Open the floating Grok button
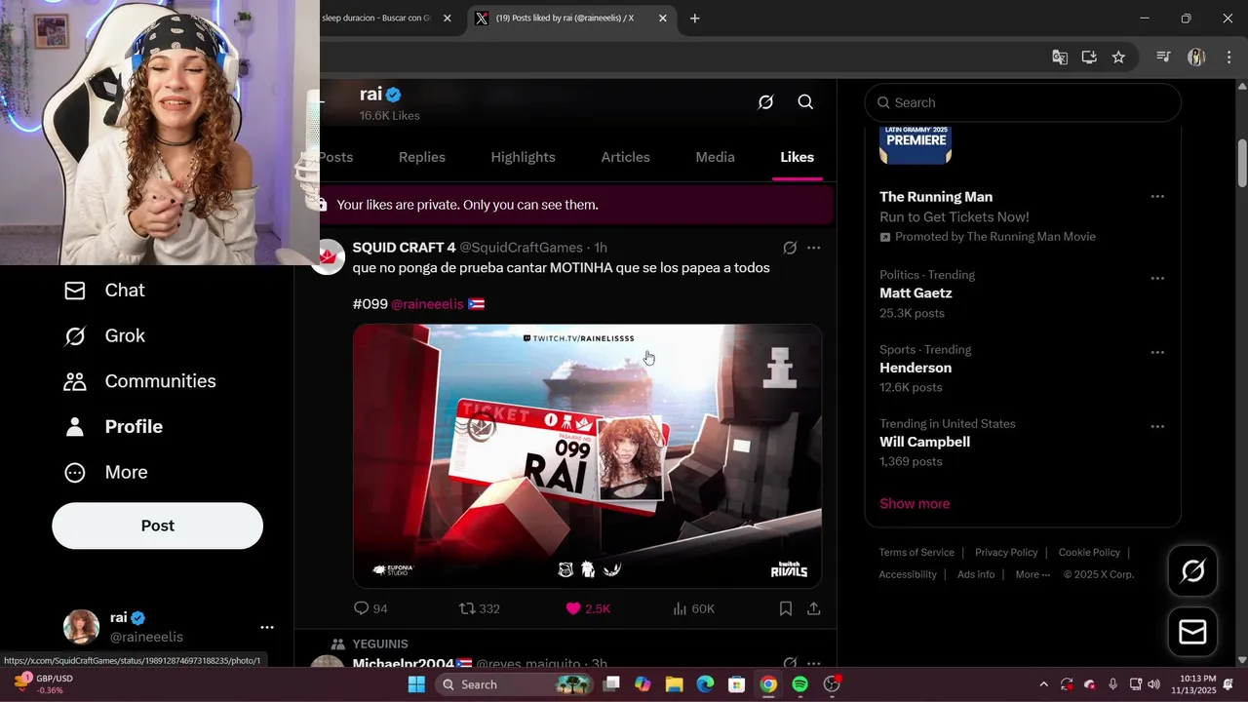The height and width of the screenshot is (702, 1248). click(x=1193, y=571)
